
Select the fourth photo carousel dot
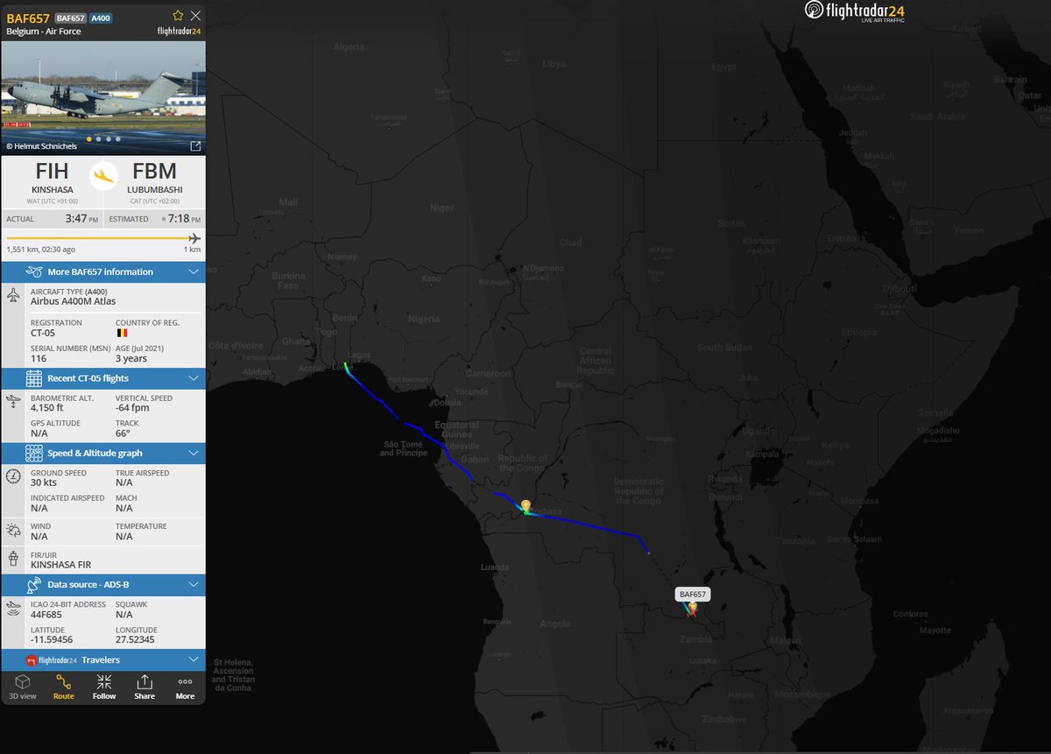tap(117, 139)
